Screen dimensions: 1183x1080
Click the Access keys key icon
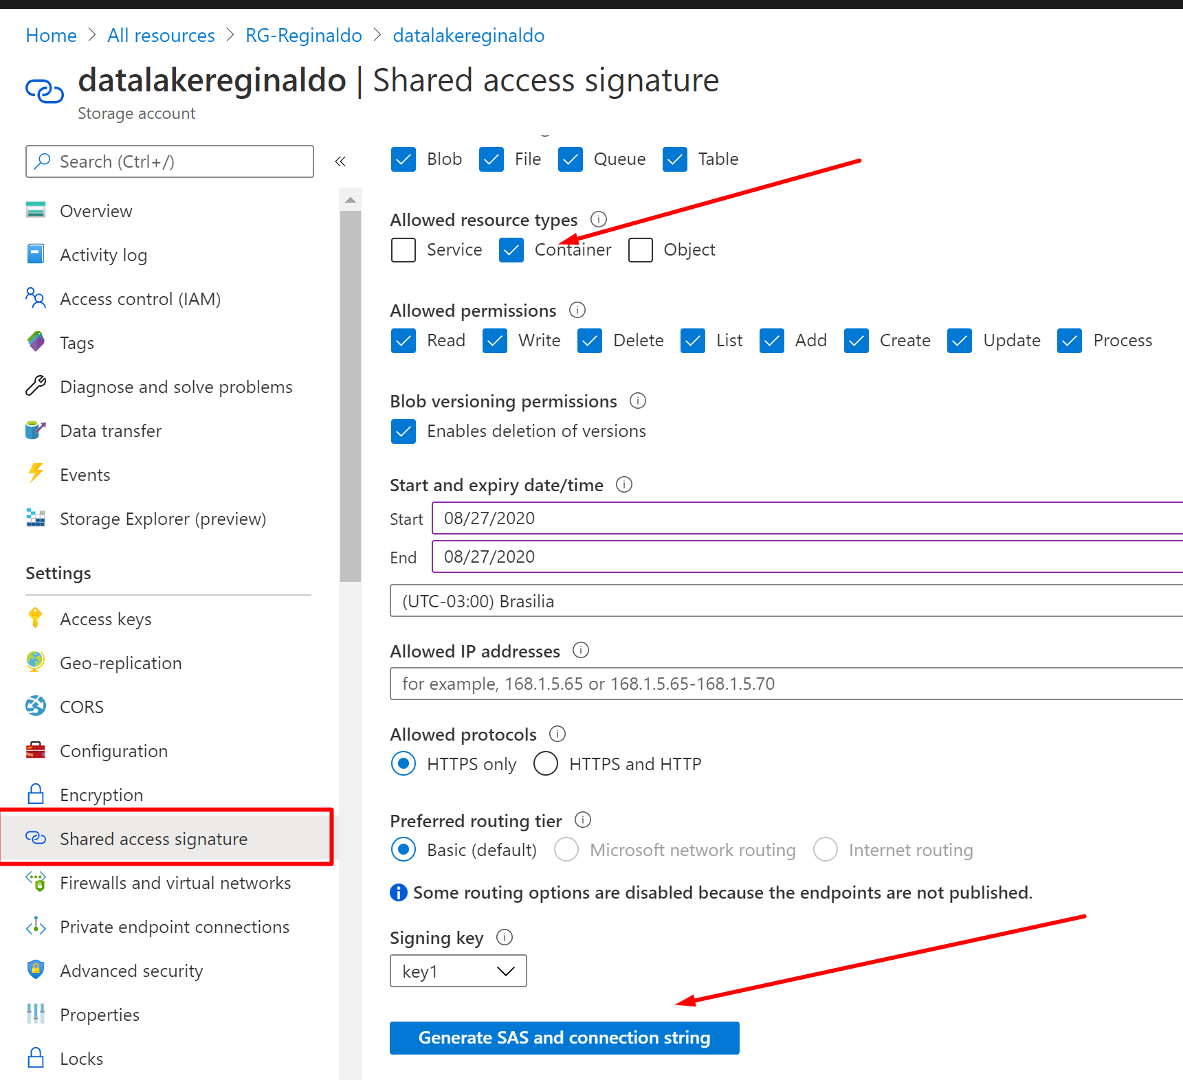click(36, 618)
